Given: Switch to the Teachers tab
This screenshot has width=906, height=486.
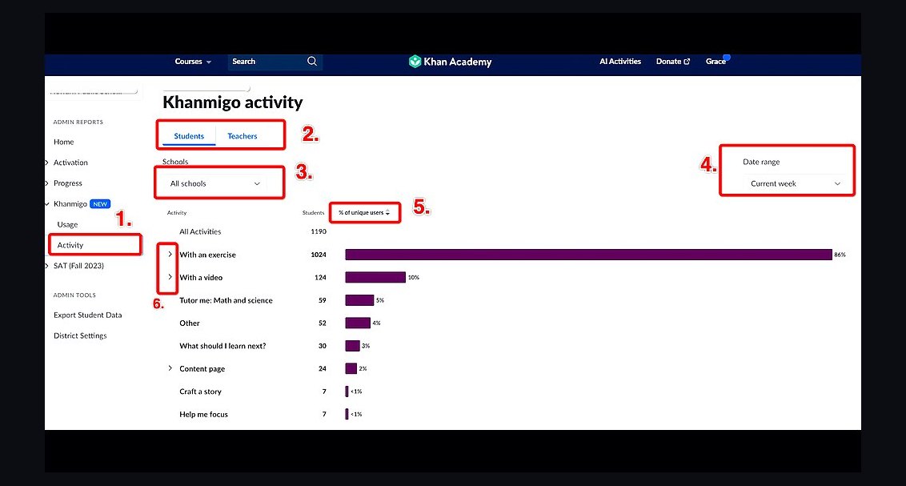Looking at the screenshot, I should (x=242, y=136).
